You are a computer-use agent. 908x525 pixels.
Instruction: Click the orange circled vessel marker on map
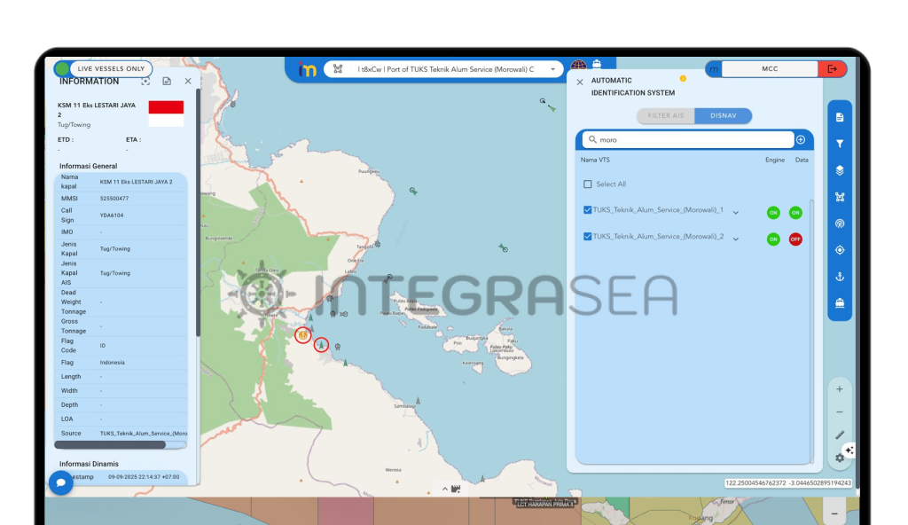(x=303, y=335)
